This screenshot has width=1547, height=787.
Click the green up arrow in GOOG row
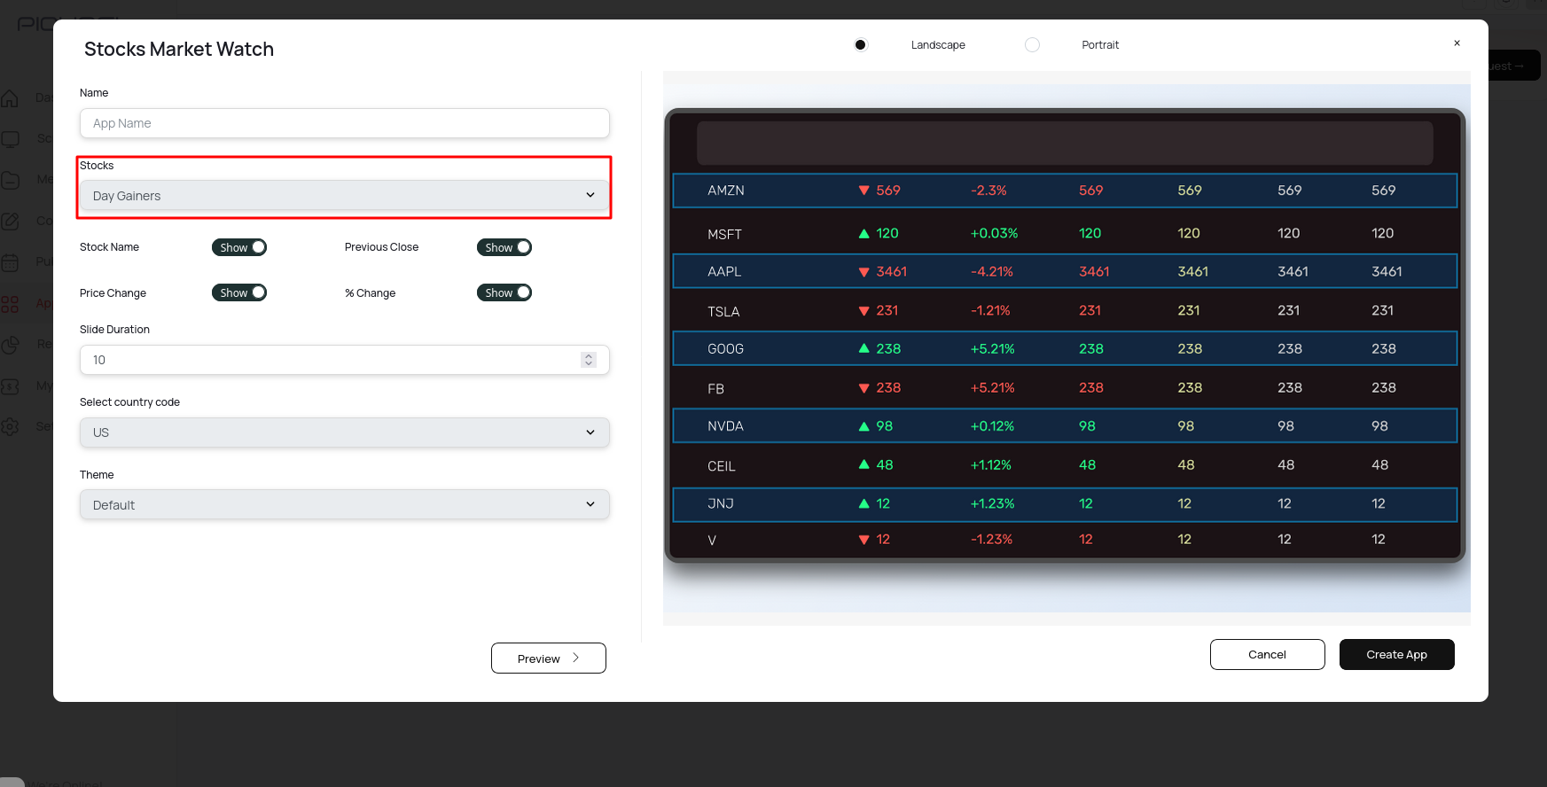(864, 348)
